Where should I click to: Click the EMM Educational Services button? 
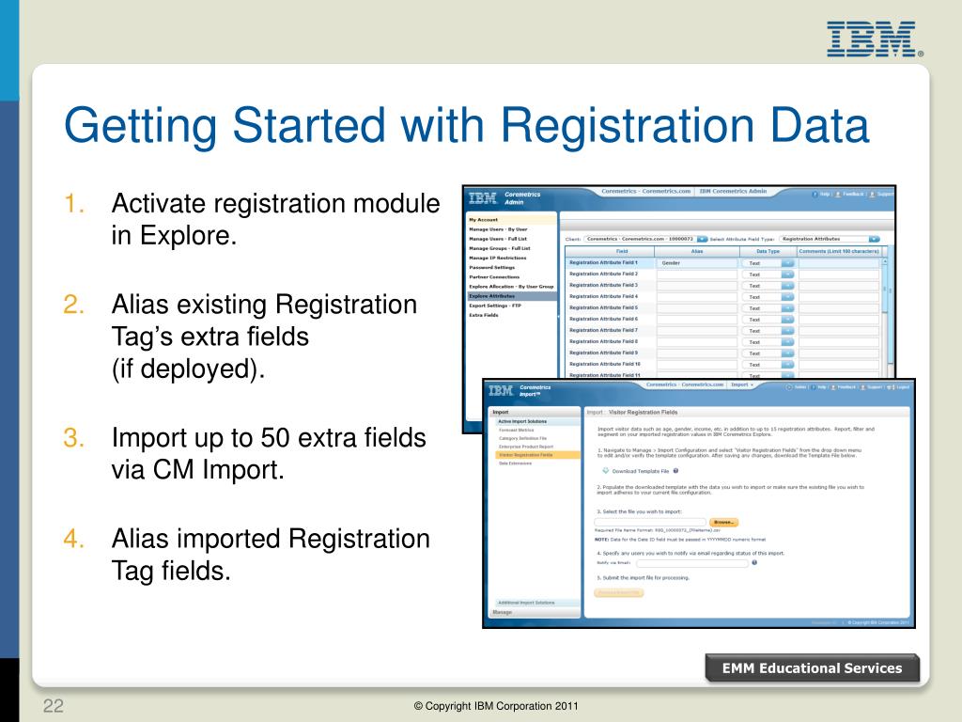pos(812,668)
